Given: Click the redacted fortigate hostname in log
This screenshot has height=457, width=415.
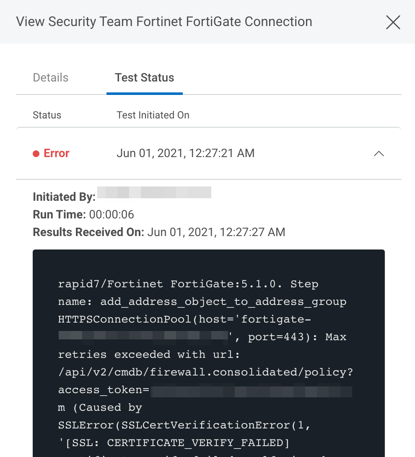Looking at the screenshot, I should (x=143, y=336).
